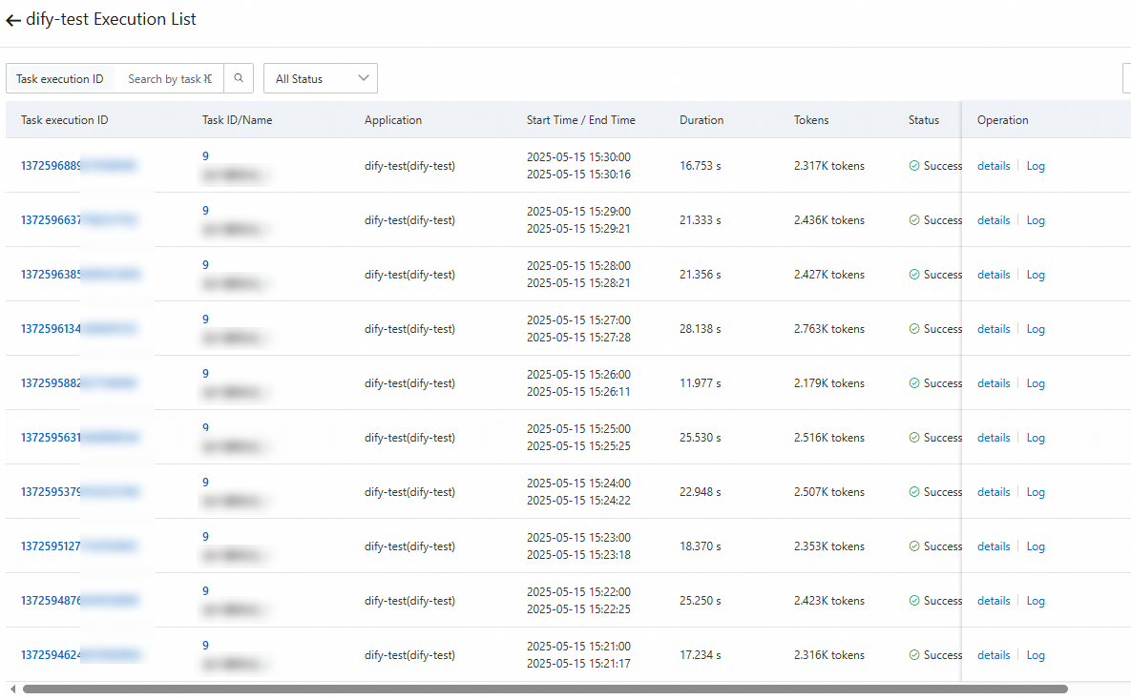Open Log for the 15:28:00 execution
Screen dimensions: 1131x700
click(1035, 275)
